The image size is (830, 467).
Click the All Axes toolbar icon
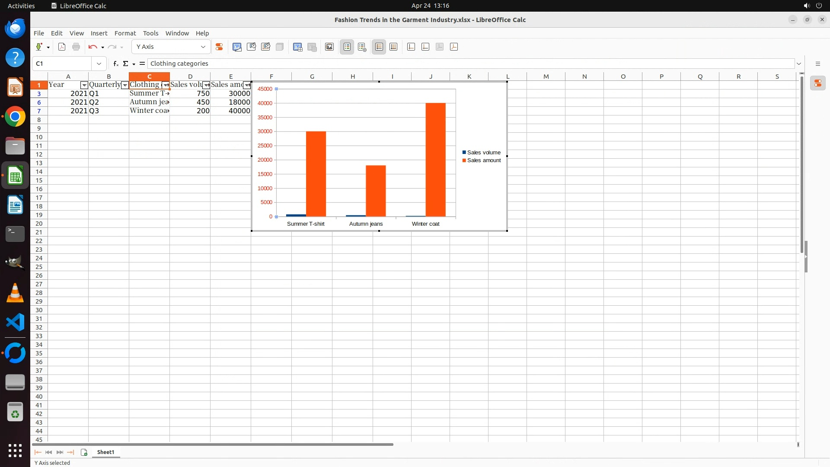(454, 47)
